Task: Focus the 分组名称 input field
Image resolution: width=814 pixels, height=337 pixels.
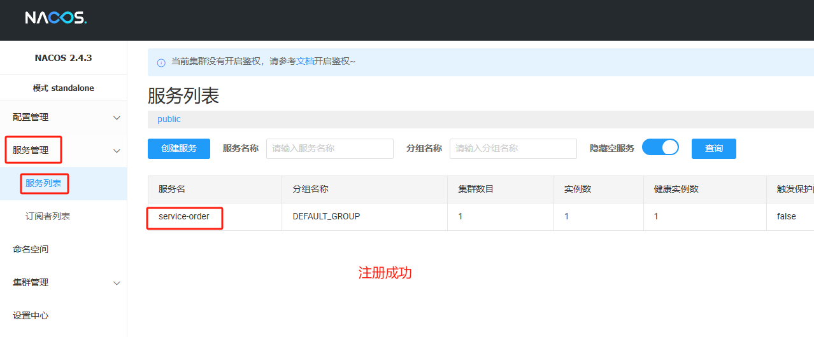Action: pos(513,149)
